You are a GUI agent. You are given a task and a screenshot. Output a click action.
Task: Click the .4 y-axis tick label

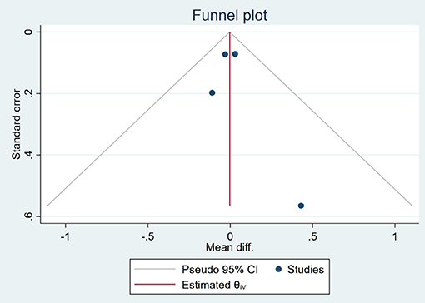pos(30,155)
